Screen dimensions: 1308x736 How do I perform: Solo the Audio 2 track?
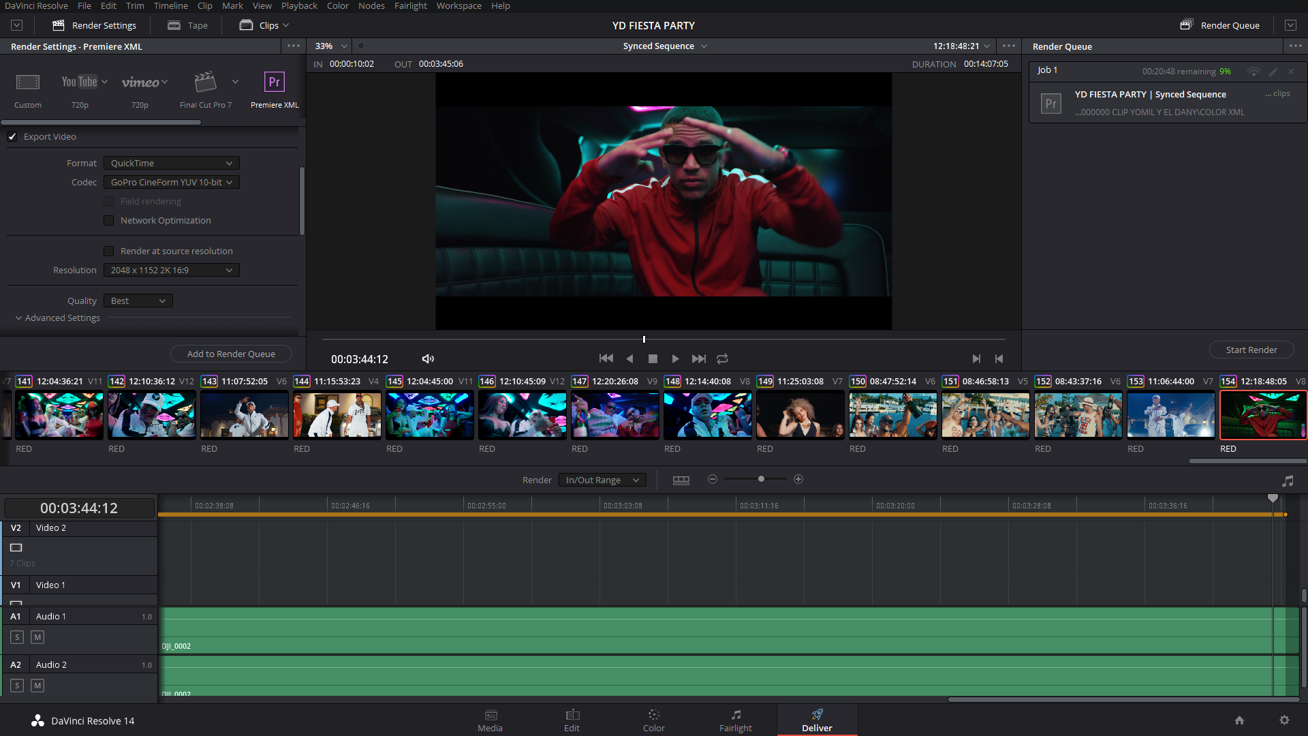(17, 686)
